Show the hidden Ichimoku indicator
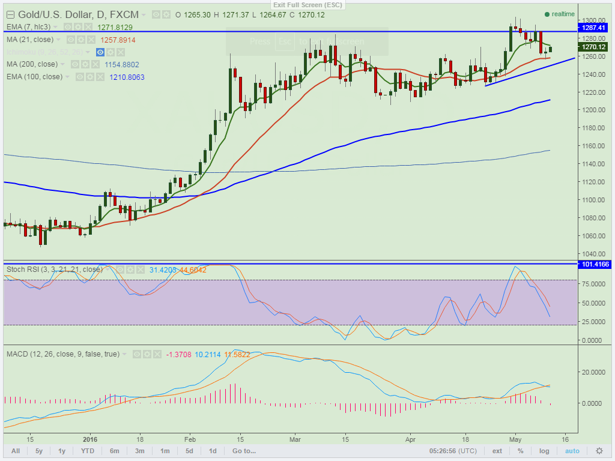Image resolution: width=615 pixels, height=461 pixels. pos(101,52)
